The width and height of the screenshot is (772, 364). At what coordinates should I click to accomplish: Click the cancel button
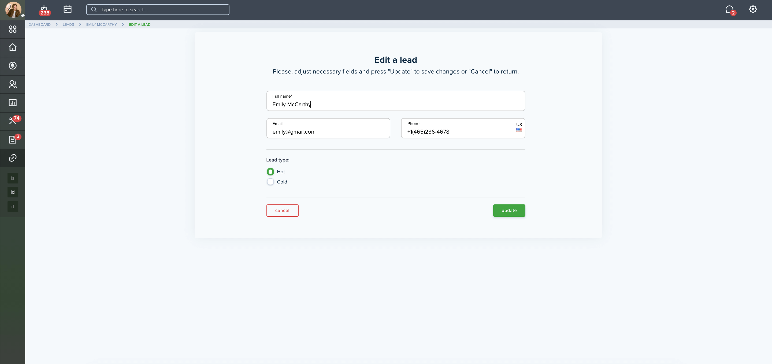click(282, 211)
